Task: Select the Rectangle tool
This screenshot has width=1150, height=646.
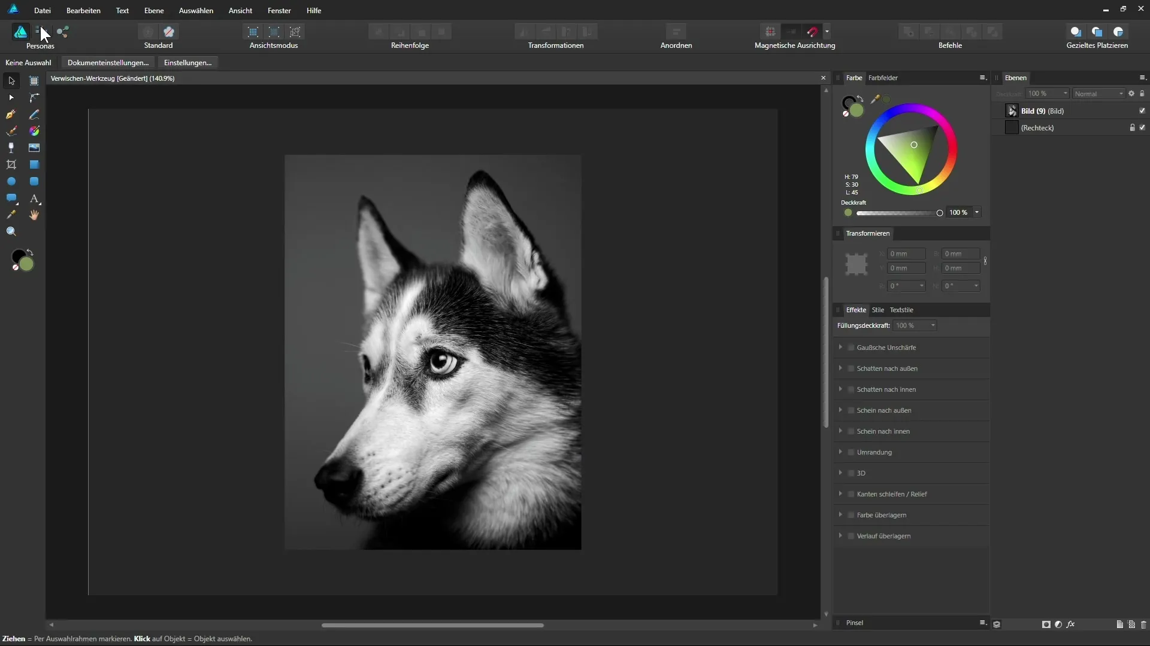Action: click(x=34, y=164)
